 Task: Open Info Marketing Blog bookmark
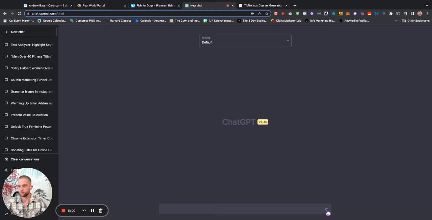(320, 21)
